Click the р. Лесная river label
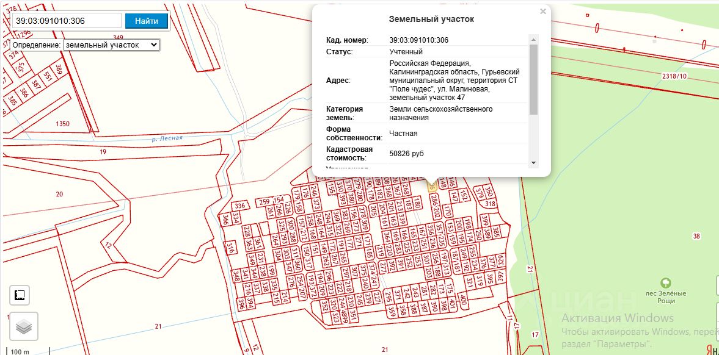The width and height of the screenshot is (719, 355). (x=167, y=138)
